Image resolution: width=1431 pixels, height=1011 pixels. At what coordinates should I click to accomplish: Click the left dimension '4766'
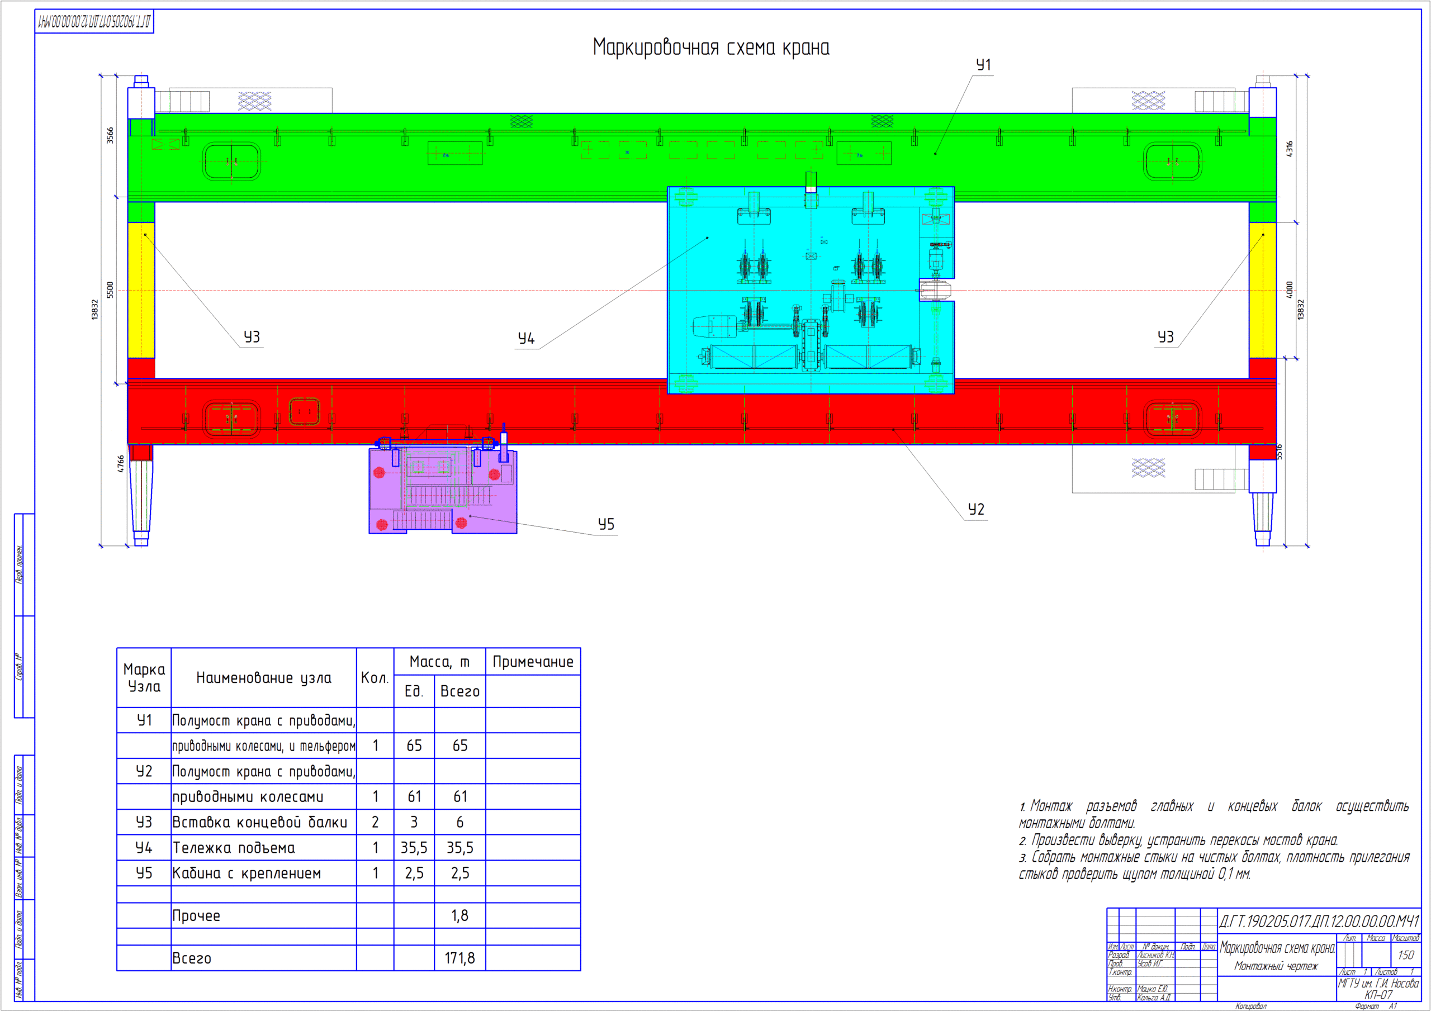[x=120, y=464]
